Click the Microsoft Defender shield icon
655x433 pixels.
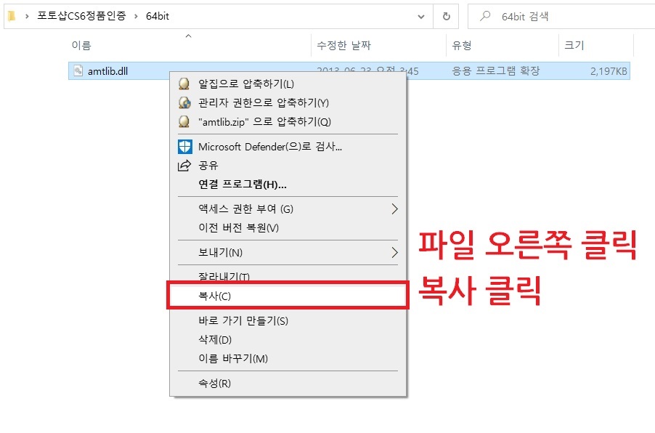coord(184,147)
